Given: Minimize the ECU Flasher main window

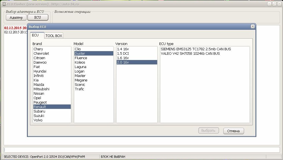Looking at the screenshot, I should point(269,4).
